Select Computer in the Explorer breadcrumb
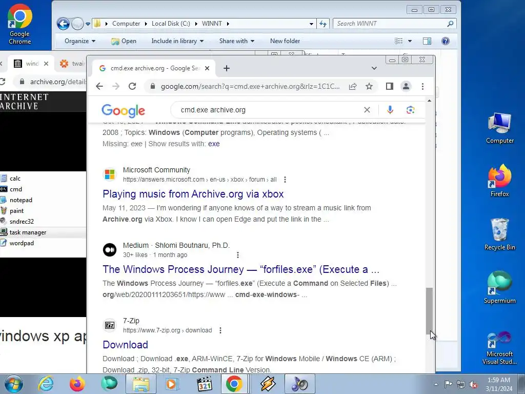This screenshot has height=394, width=525. (126, 24)
